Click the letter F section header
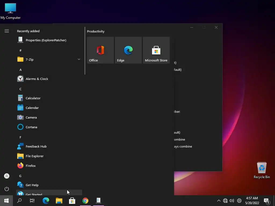Screen dimensions: 275x206 point(20,137)
